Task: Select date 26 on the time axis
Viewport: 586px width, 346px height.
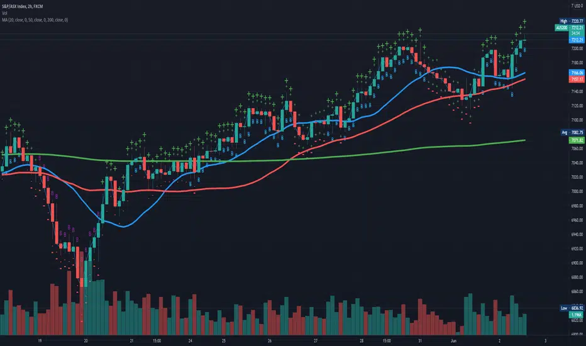Action: tap(269, 340)
